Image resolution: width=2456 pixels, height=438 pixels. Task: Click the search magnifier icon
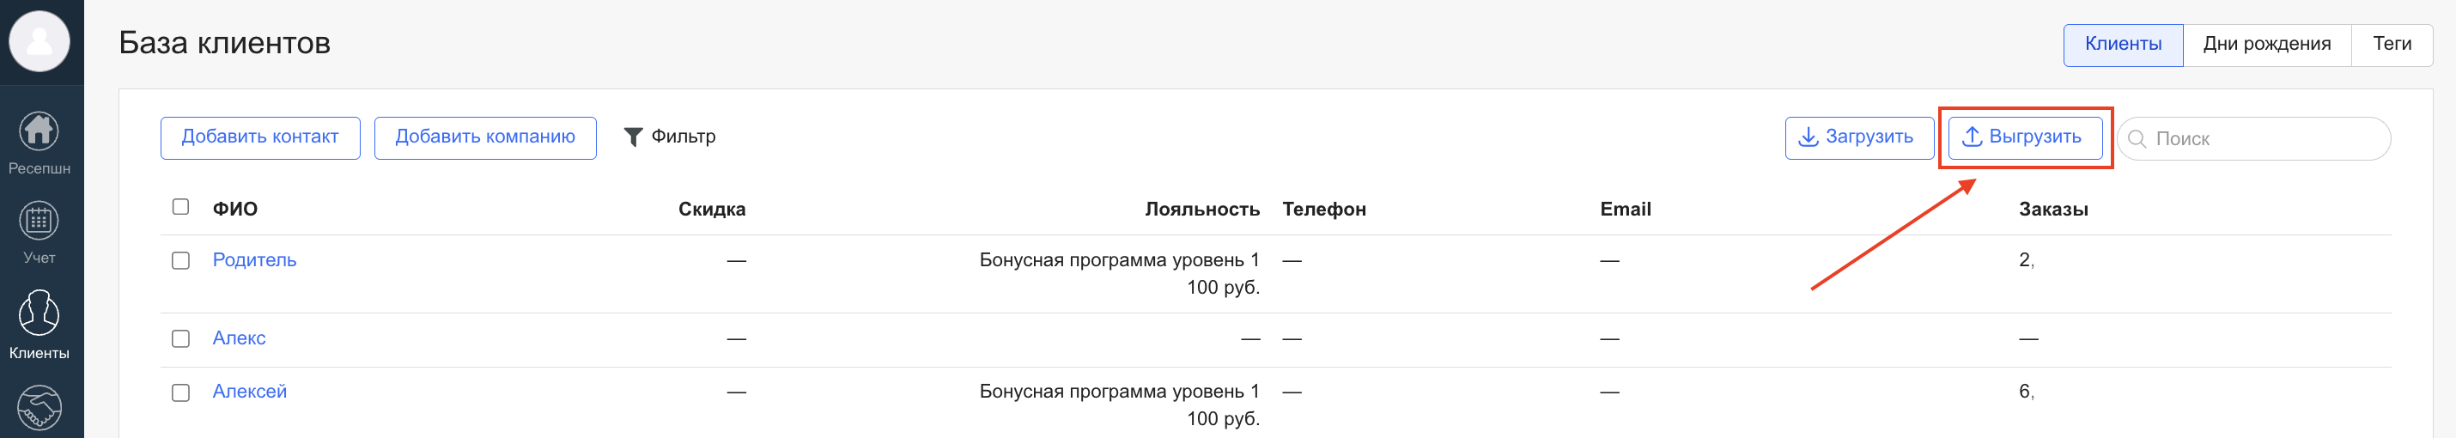coord(2137,139)
